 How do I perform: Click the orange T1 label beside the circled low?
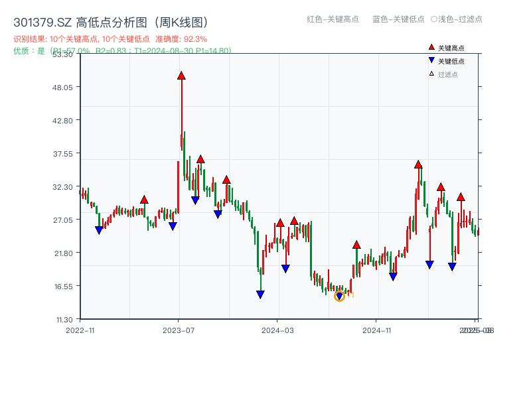pyautogui.click(x=350, y=295)
